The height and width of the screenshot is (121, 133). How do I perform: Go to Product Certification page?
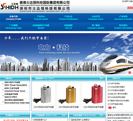pyautogui.click(x=68, y=18)
